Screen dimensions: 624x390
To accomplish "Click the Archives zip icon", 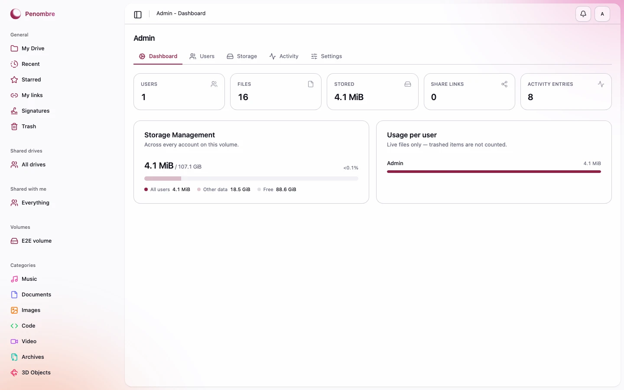I will pyautogui.click(x=14, y=357).
